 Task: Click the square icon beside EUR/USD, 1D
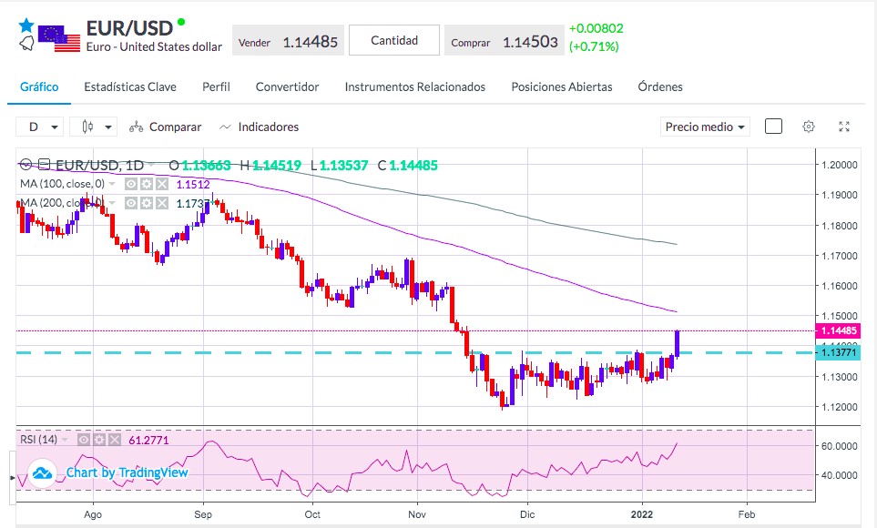pyautogui.click(x=45, y=165)
